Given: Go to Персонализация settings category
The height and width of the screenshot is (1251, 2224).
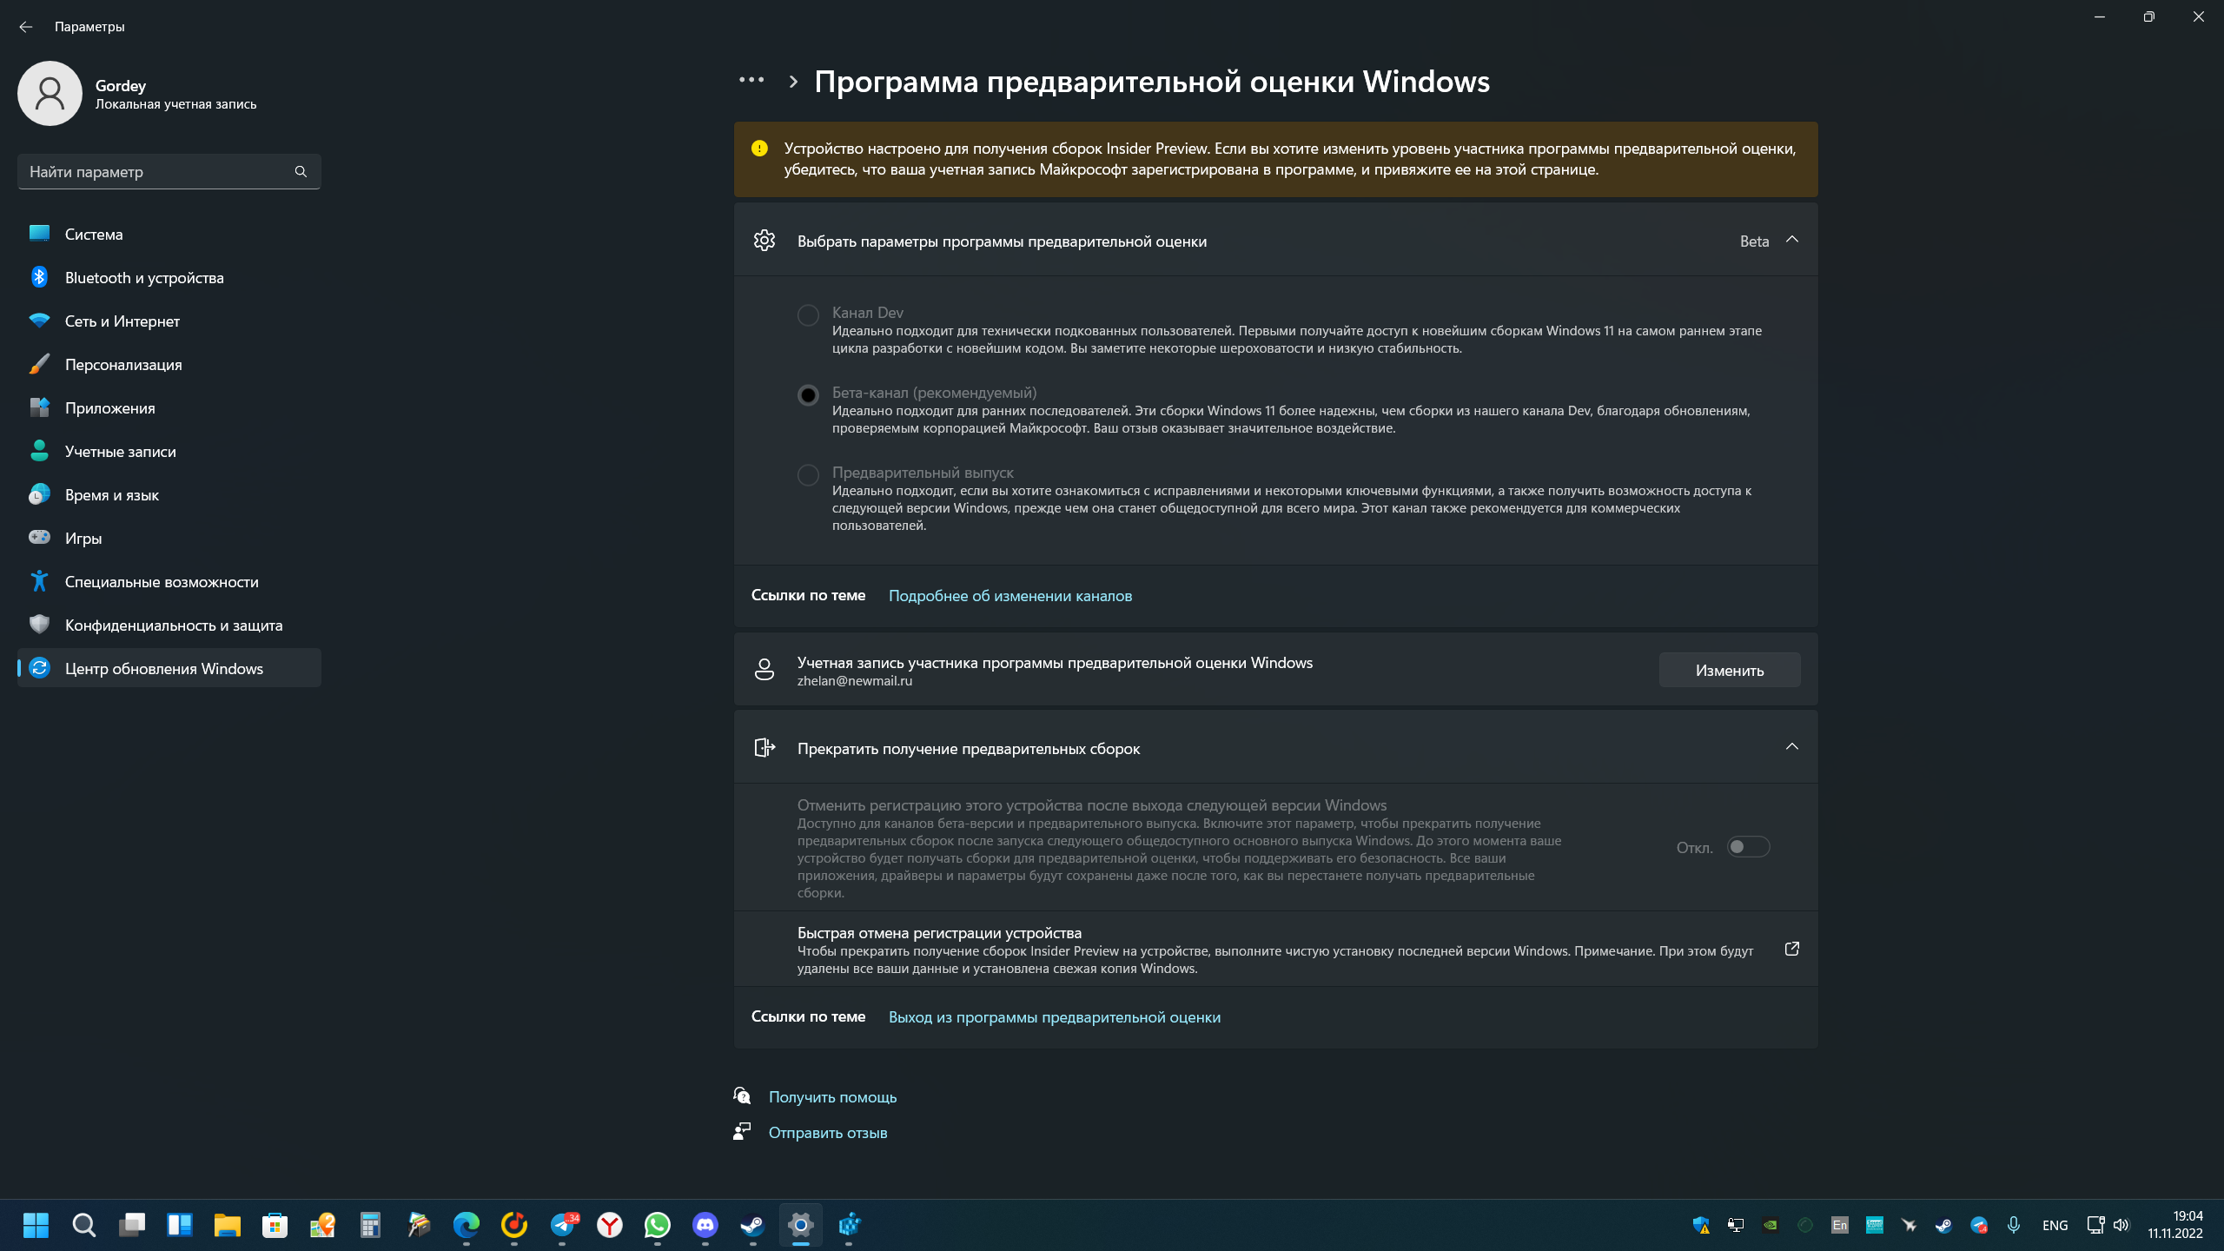Looking at the screenshot, I should point(123,365).
